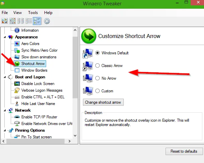Click the tree scroll down arrow
204x163 pixels.
coord(75,136)
